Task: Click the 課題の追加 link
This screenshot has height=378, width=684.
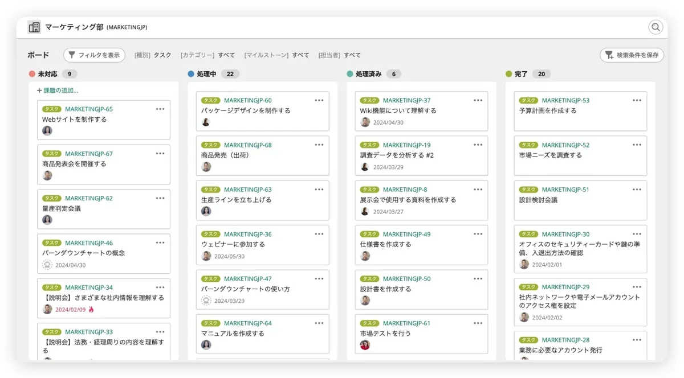Action: (58, 91)
